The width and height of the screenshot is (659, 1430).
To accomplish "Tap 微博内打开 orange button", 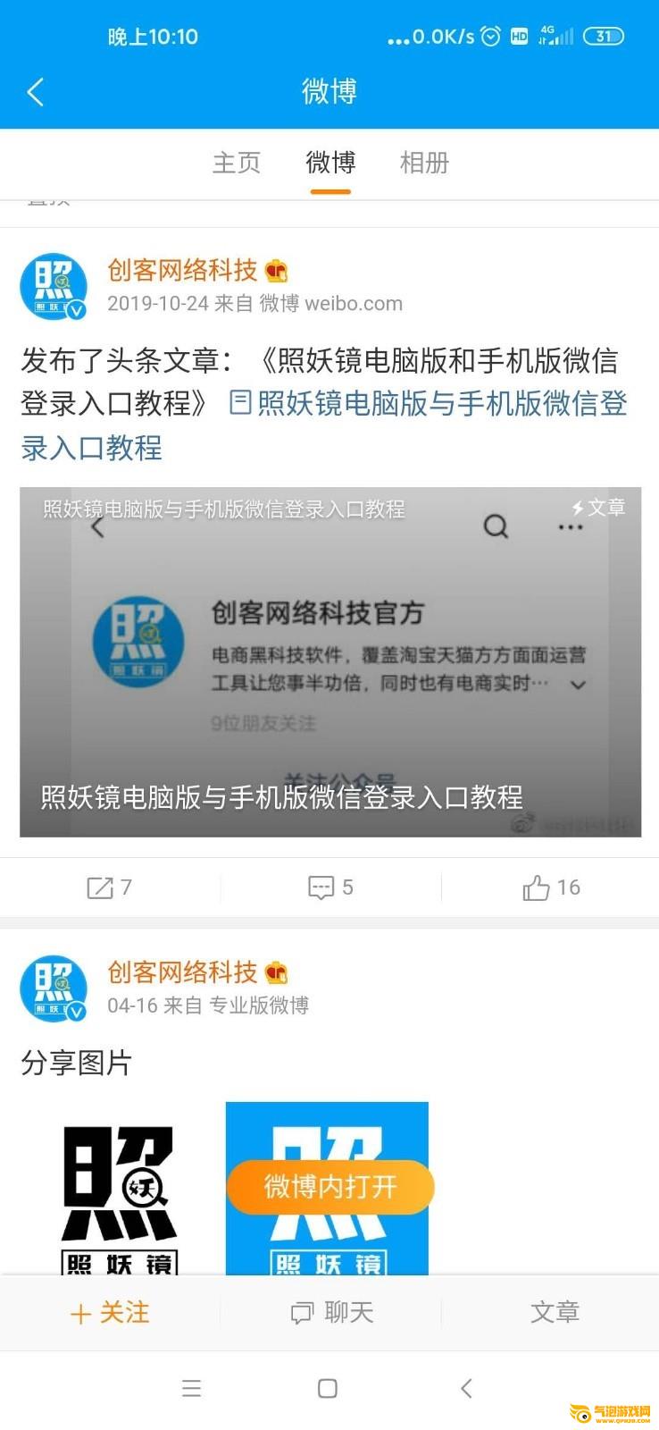I will pyautogui.click(x=330, y=1187).
